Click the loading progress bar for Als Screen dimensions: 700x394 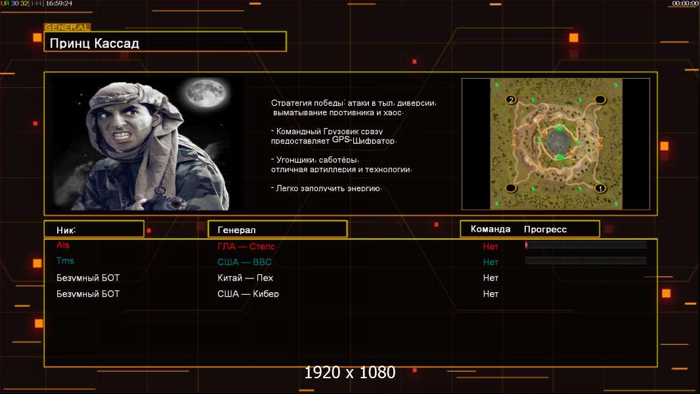[586, 244]
